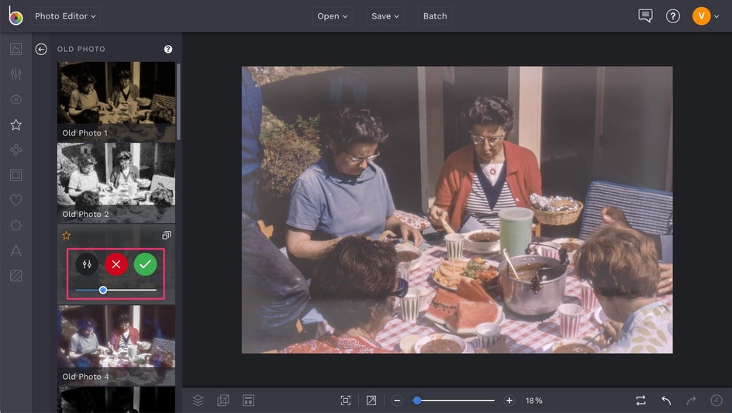Open the Save menu
The height and width of the screenshot is (413, 732).
385,15
